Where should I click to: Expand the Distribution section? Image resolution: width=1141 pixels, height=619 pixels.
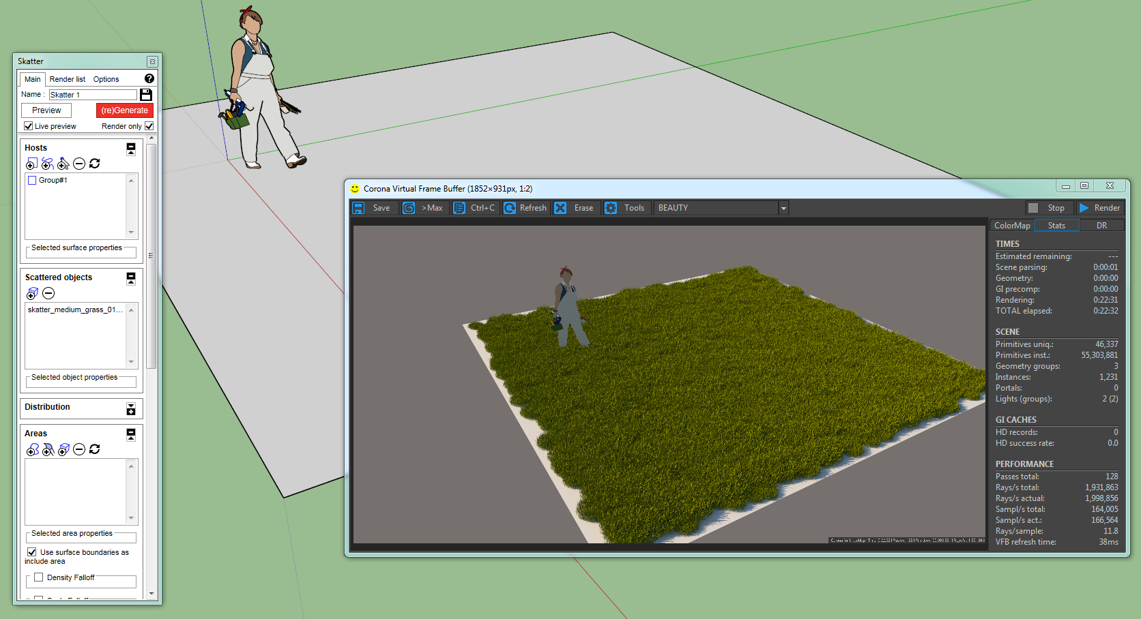click(x=131, y=408)
